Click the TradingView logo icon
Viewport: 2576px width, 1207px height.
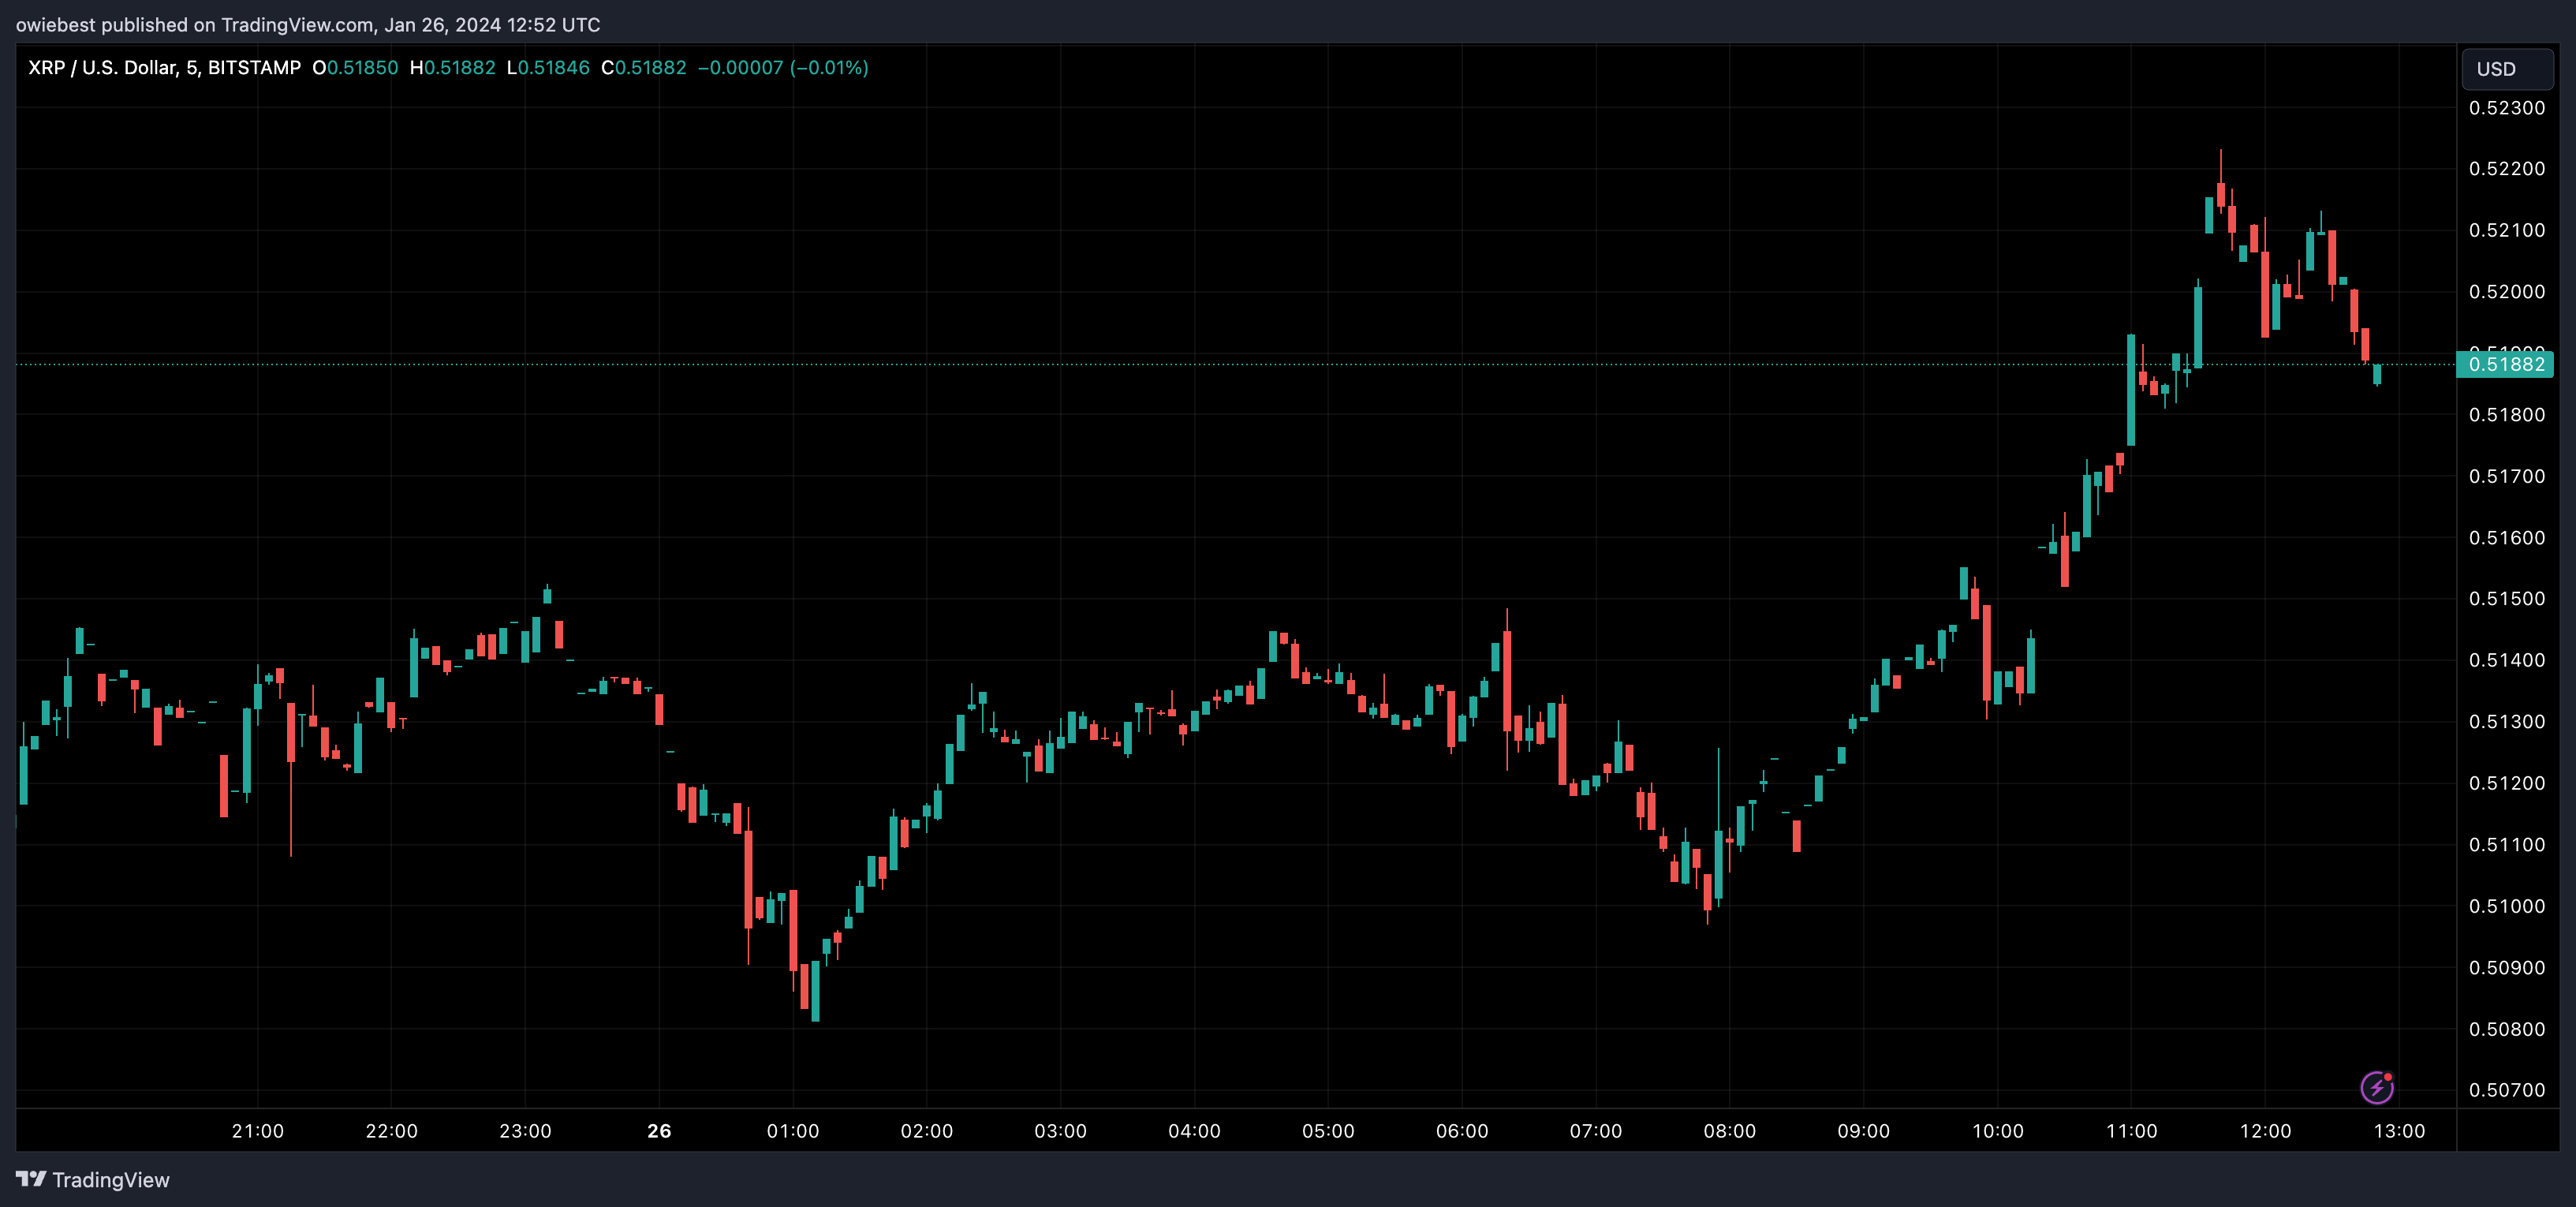[x=31, y=1179]
